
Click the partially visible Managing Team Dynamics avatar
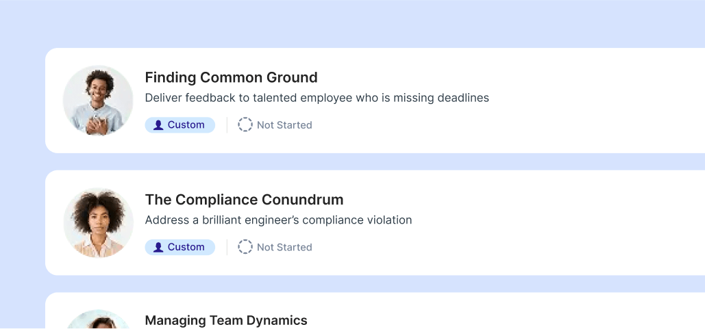[x=98, y=320]
